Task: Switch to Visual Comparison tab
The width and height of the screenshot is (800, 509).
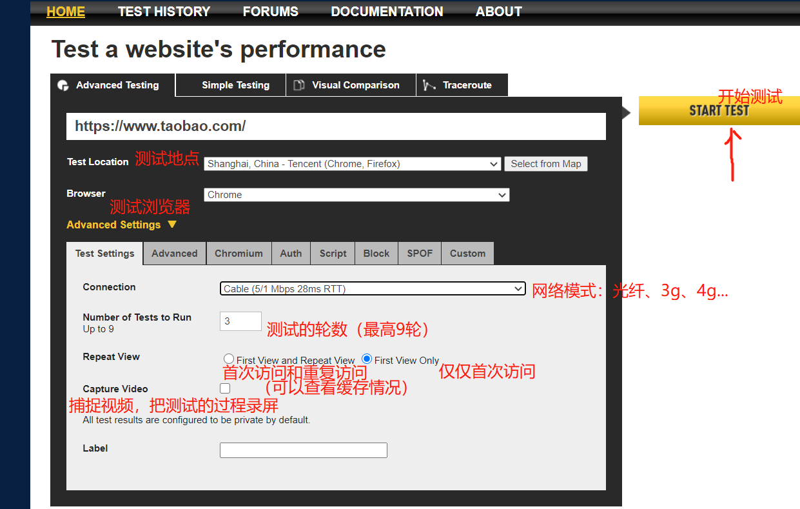Action: (x=351, y=85)
